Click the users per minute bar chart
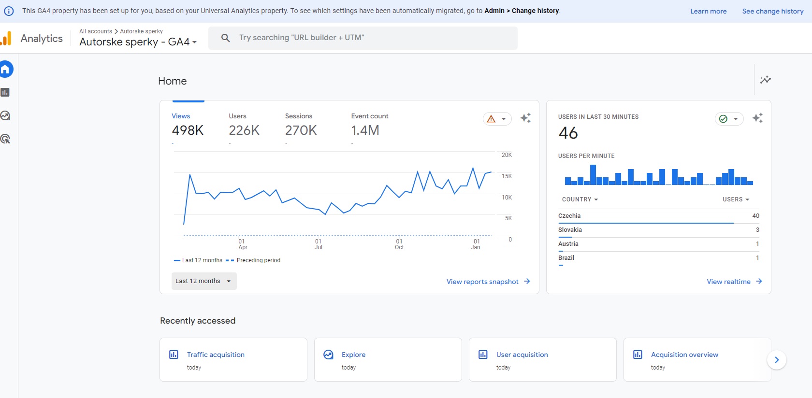Screen dimensions: 812x398 click(659, 175)
